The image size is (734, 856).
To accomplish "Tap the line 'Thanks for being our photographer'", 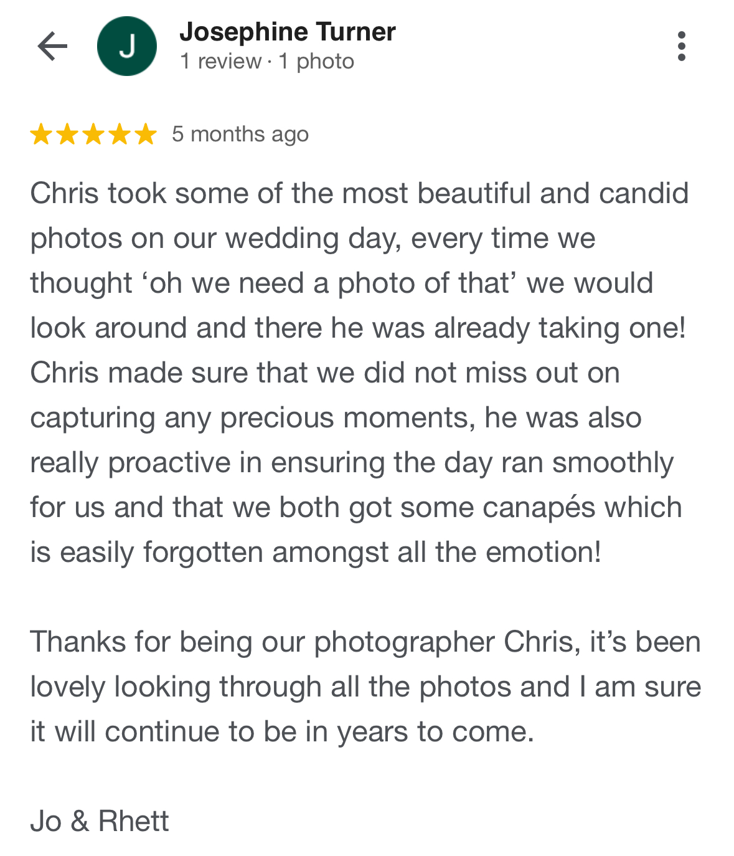I will (x=365, y=642).
